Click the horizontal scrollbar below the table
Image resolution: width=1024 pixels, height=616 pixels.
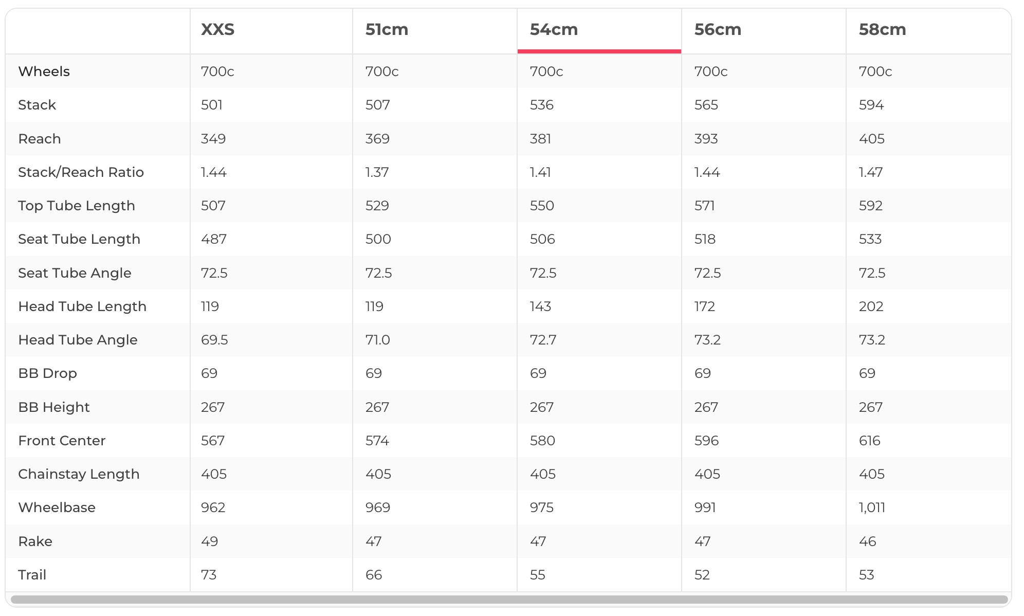[509, 600]
